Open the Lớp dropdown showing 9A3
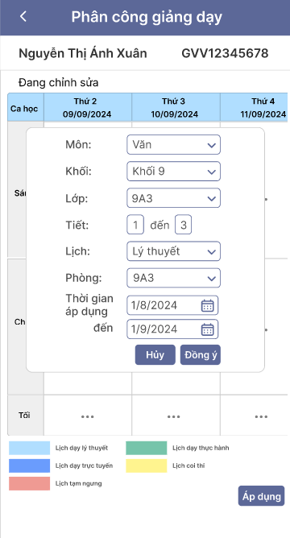Screen dimensions: 290x538 174,198
